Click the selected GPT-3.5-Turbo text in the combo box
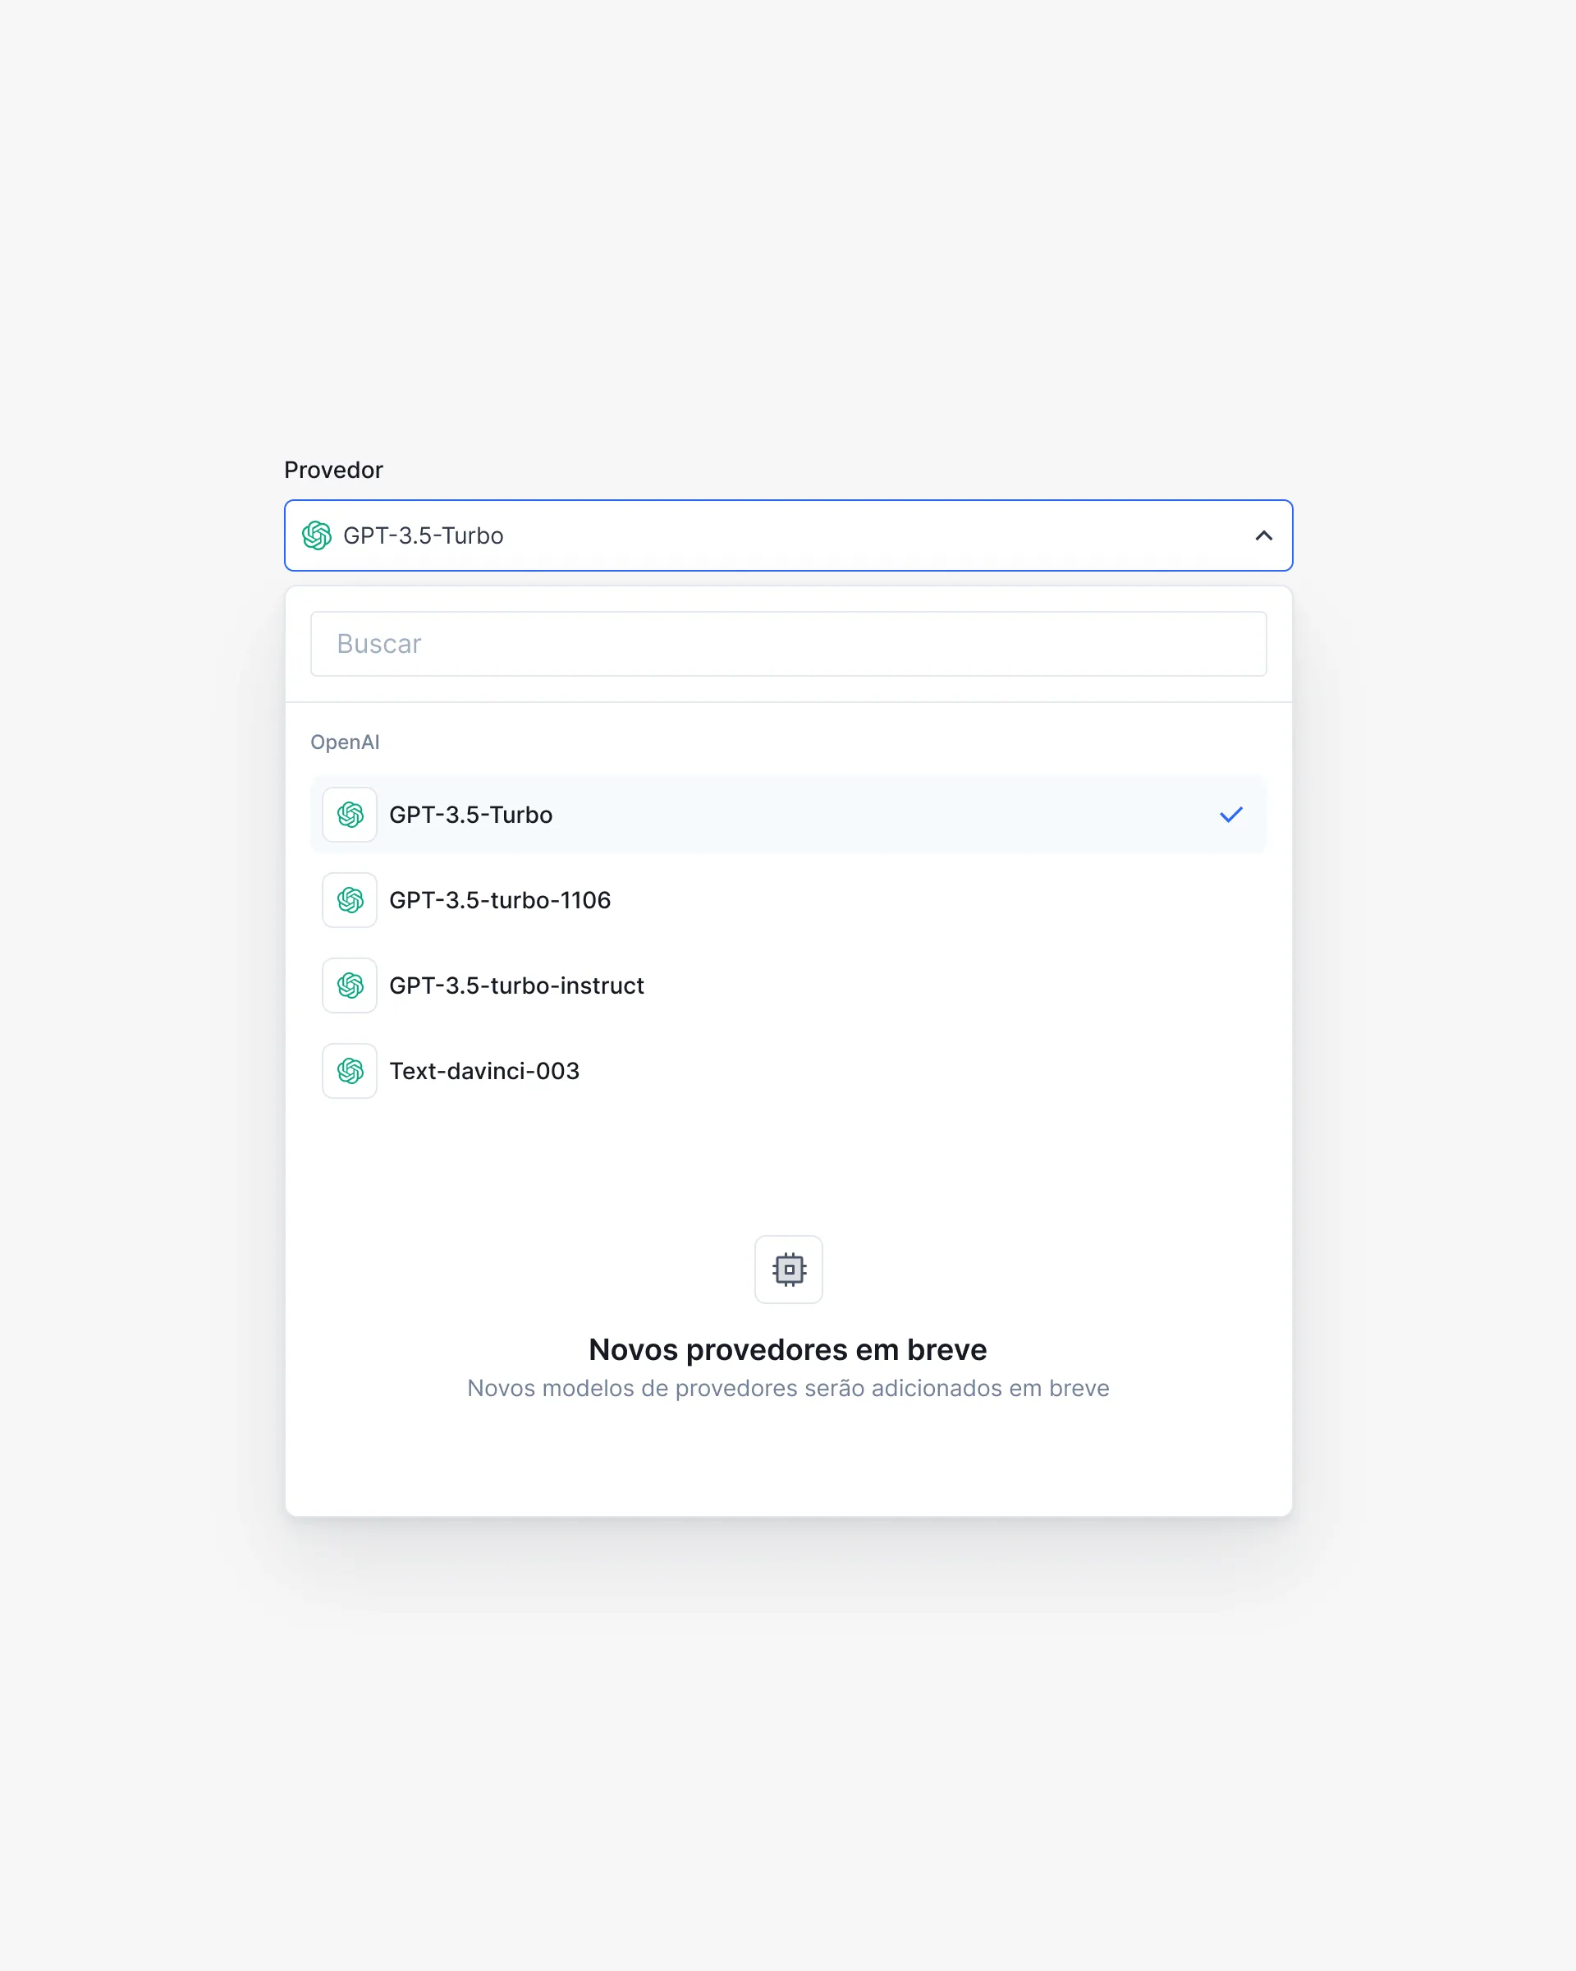Screen dimensions: 1576x1971 point(423,535)
